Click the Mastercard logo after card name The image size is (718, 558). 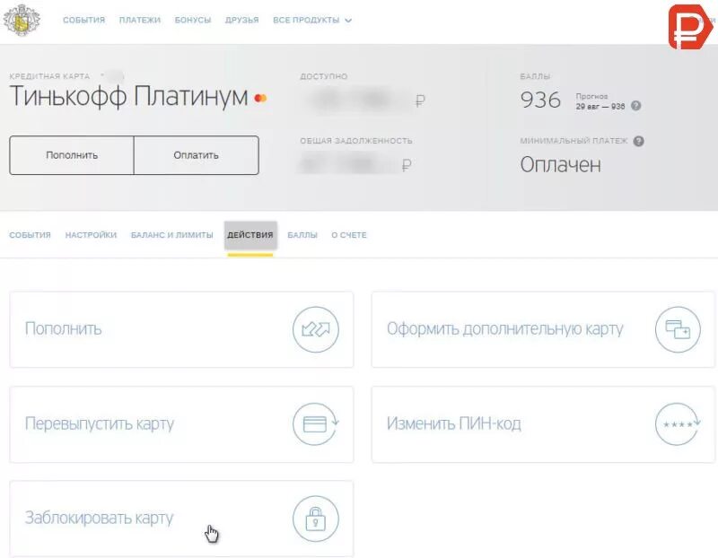[260, 98]
